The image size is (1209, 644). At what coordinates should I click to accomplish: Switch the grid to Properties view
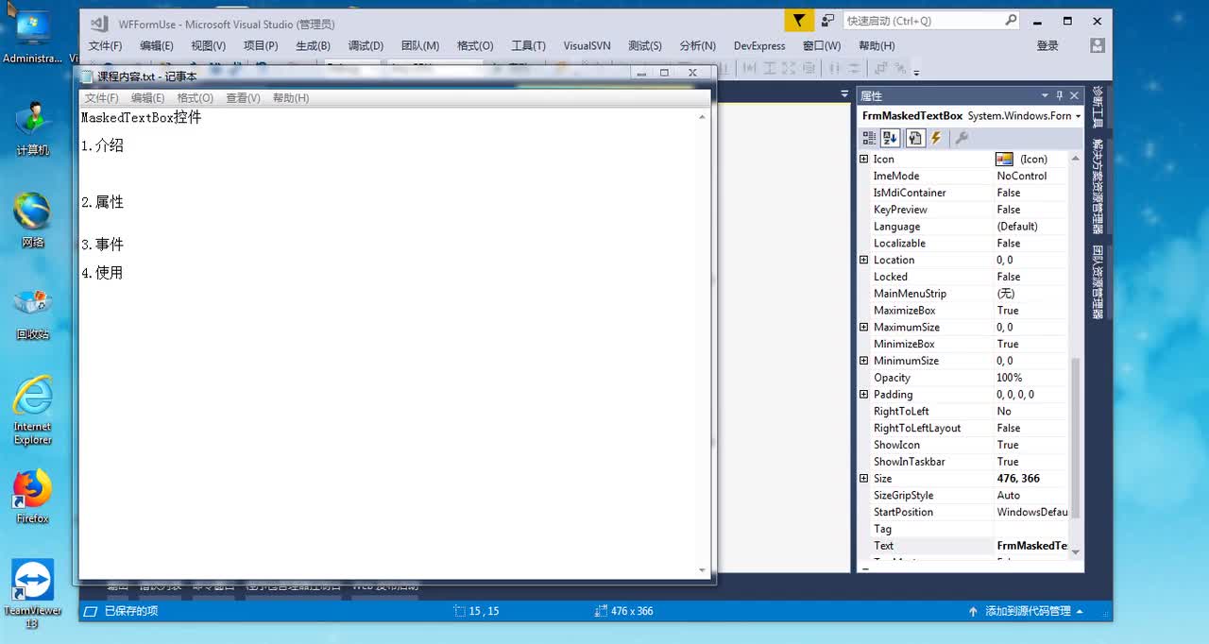pyautogui.click(x=915, y=138)
